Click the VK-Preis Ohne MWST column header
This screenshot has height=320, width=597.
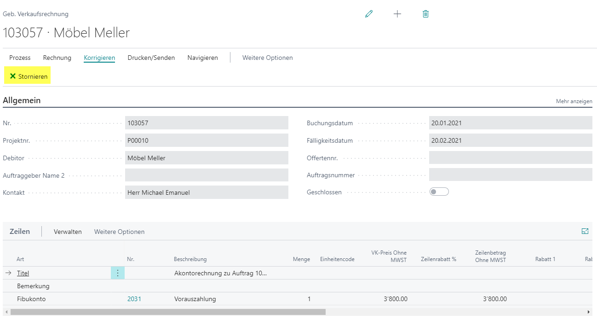pyautogui.click(x=389, y=256)
